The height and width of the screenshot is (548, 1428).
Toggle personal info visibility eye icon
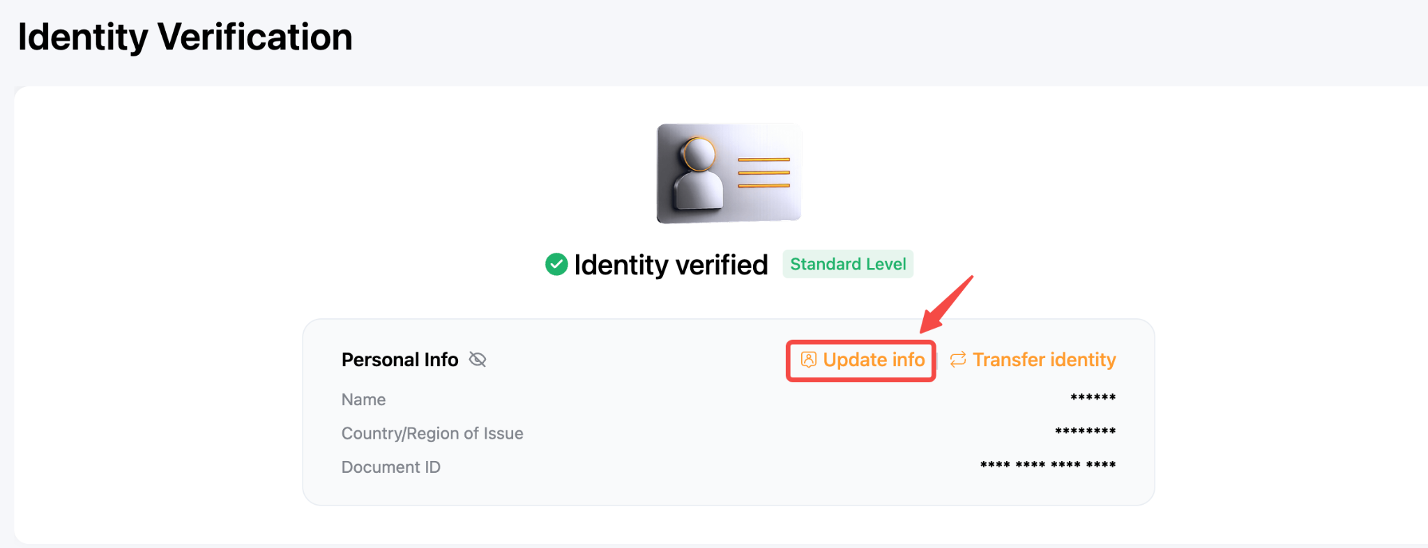478,359
